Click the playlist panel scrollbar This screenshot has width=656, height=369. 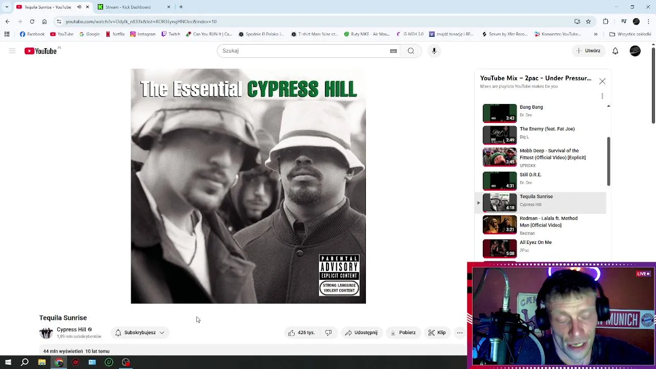tap(608, 161)
